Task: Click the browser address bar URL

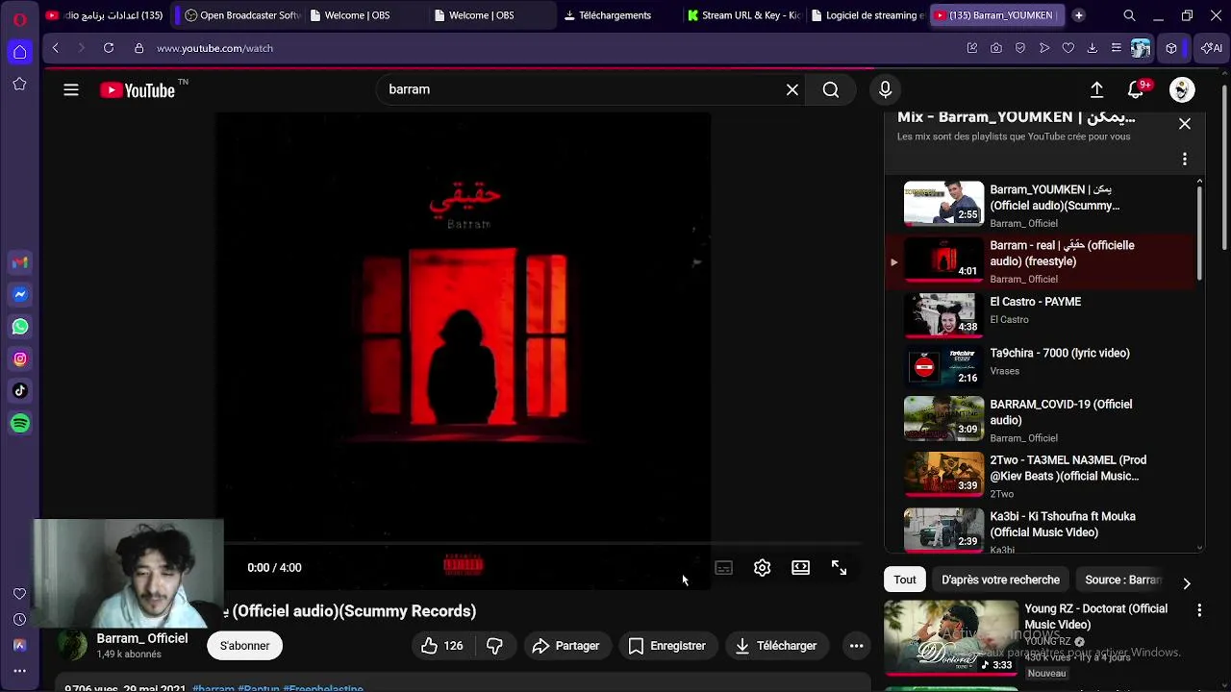Action: 214,48
